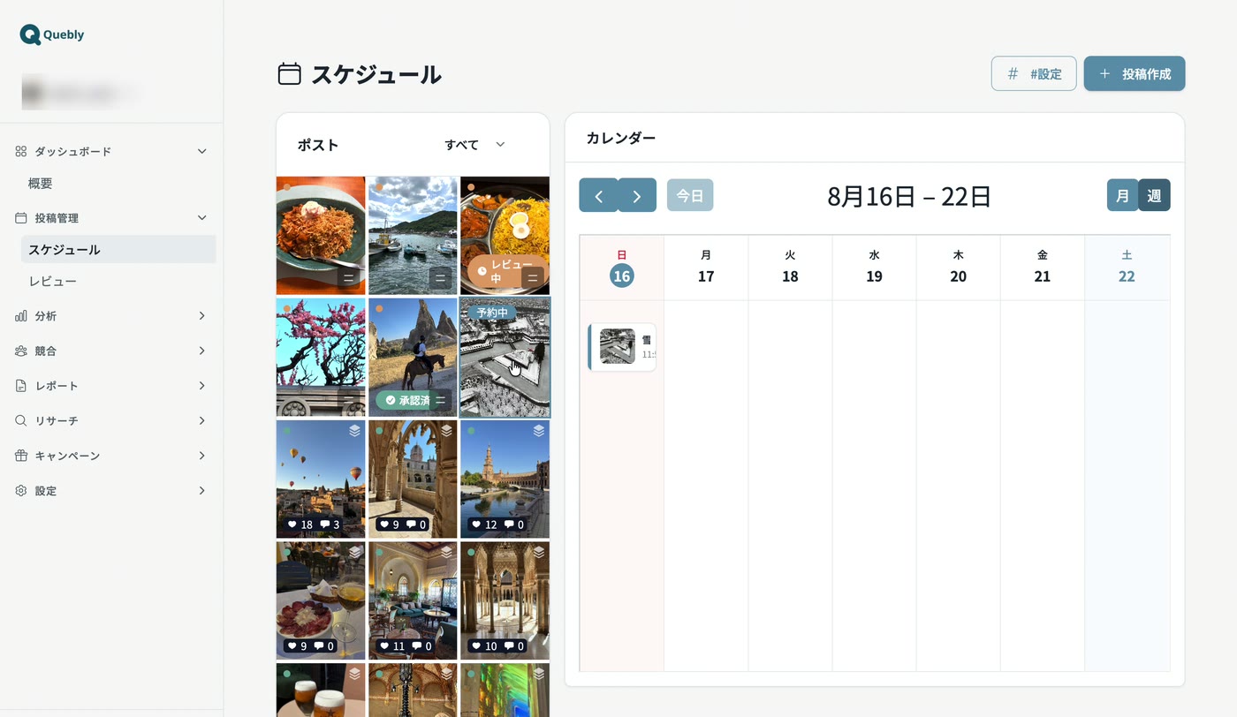
Task: Go to next week in calendar
Action: click(637, 195)
